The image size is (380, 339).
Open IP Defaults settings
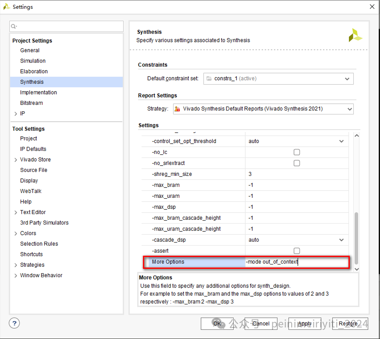[x=33, y=149]
